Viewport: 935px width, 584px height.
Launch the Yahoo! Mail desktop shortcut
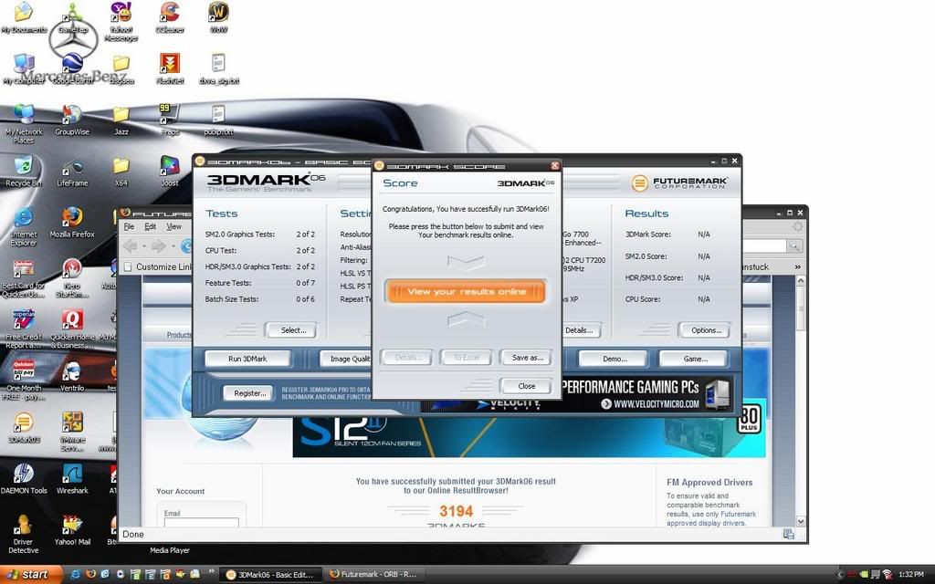pyautogui.click(x=72, y=530)
